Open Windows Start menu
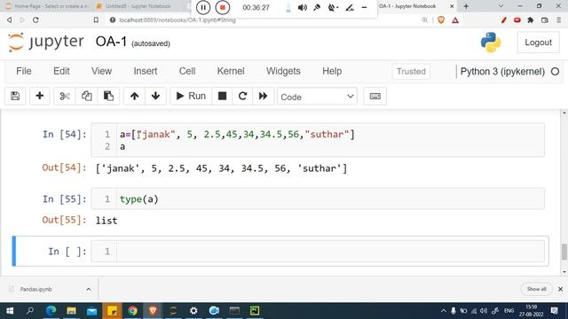The image size is (568, 319). click(10, 311)
